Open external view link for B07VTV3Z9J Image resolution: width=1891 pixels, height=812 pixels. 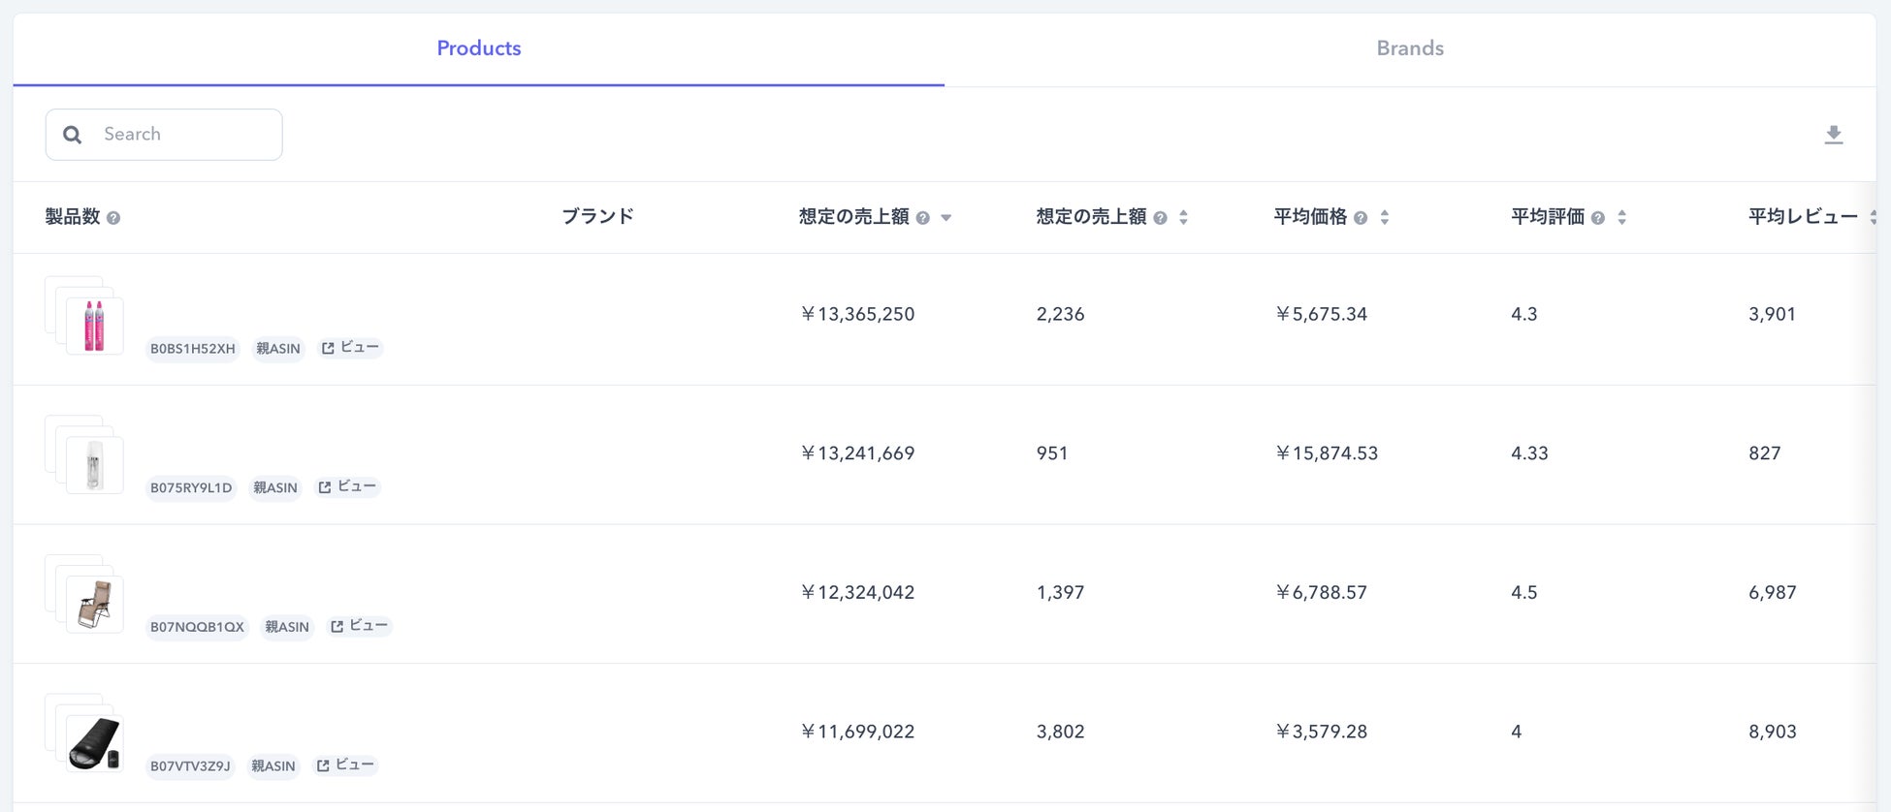(345, 765)
